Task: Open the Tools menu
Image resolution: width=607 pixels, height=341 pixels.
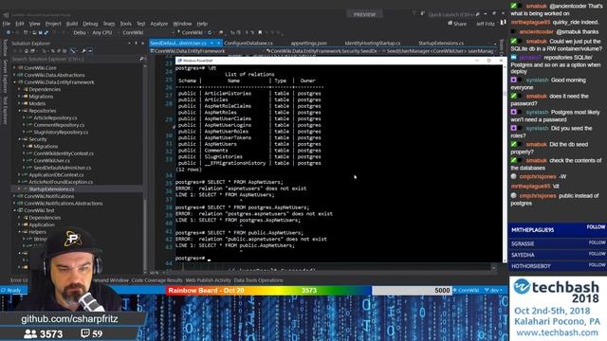Action: (x=125, y=24)
